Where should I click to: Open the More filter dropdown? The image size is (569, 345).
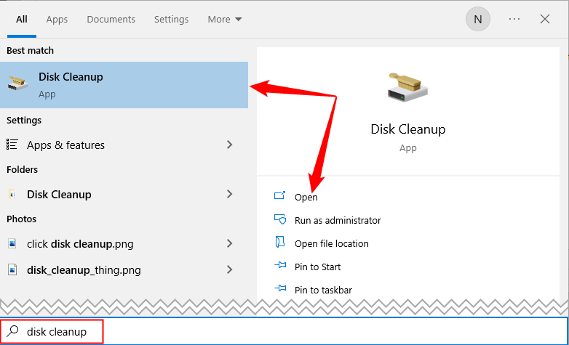[x=225, y=20]
